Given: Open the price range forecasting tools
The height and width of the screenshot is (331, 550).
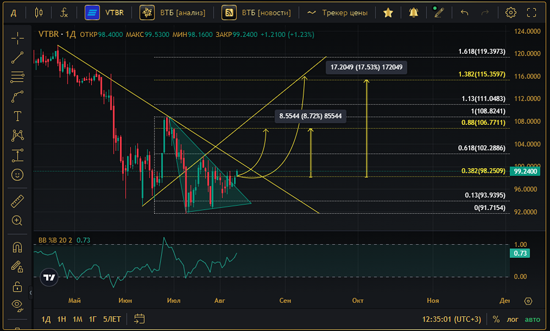Looking at the screenshot, I should pyautogui.click(x=17, y=155).
